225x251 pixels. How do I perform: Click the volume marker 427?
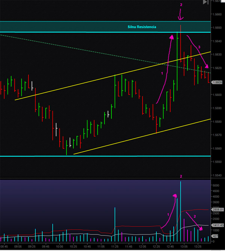[215, 236]
